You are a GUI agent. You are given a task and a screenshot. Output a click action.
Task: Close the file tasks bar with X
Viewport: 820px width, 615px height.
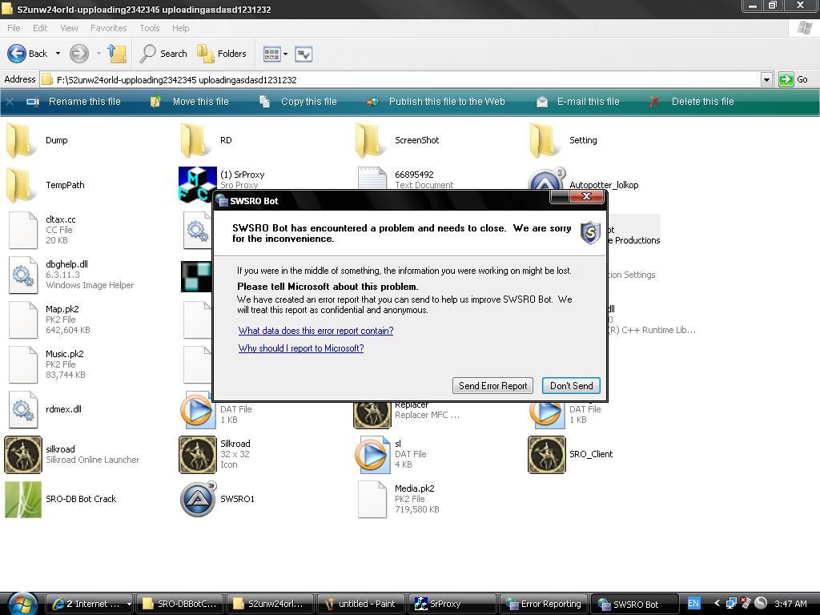click(x=10, y=102)
